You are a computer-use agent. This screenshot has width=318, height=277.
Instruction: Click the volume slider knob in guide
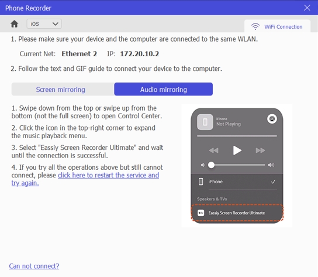[x=211, y=165]
